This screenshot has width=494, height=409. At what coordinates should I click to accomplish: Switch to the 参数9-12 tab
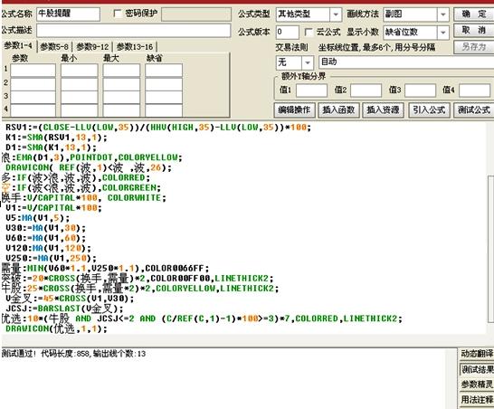92,47
